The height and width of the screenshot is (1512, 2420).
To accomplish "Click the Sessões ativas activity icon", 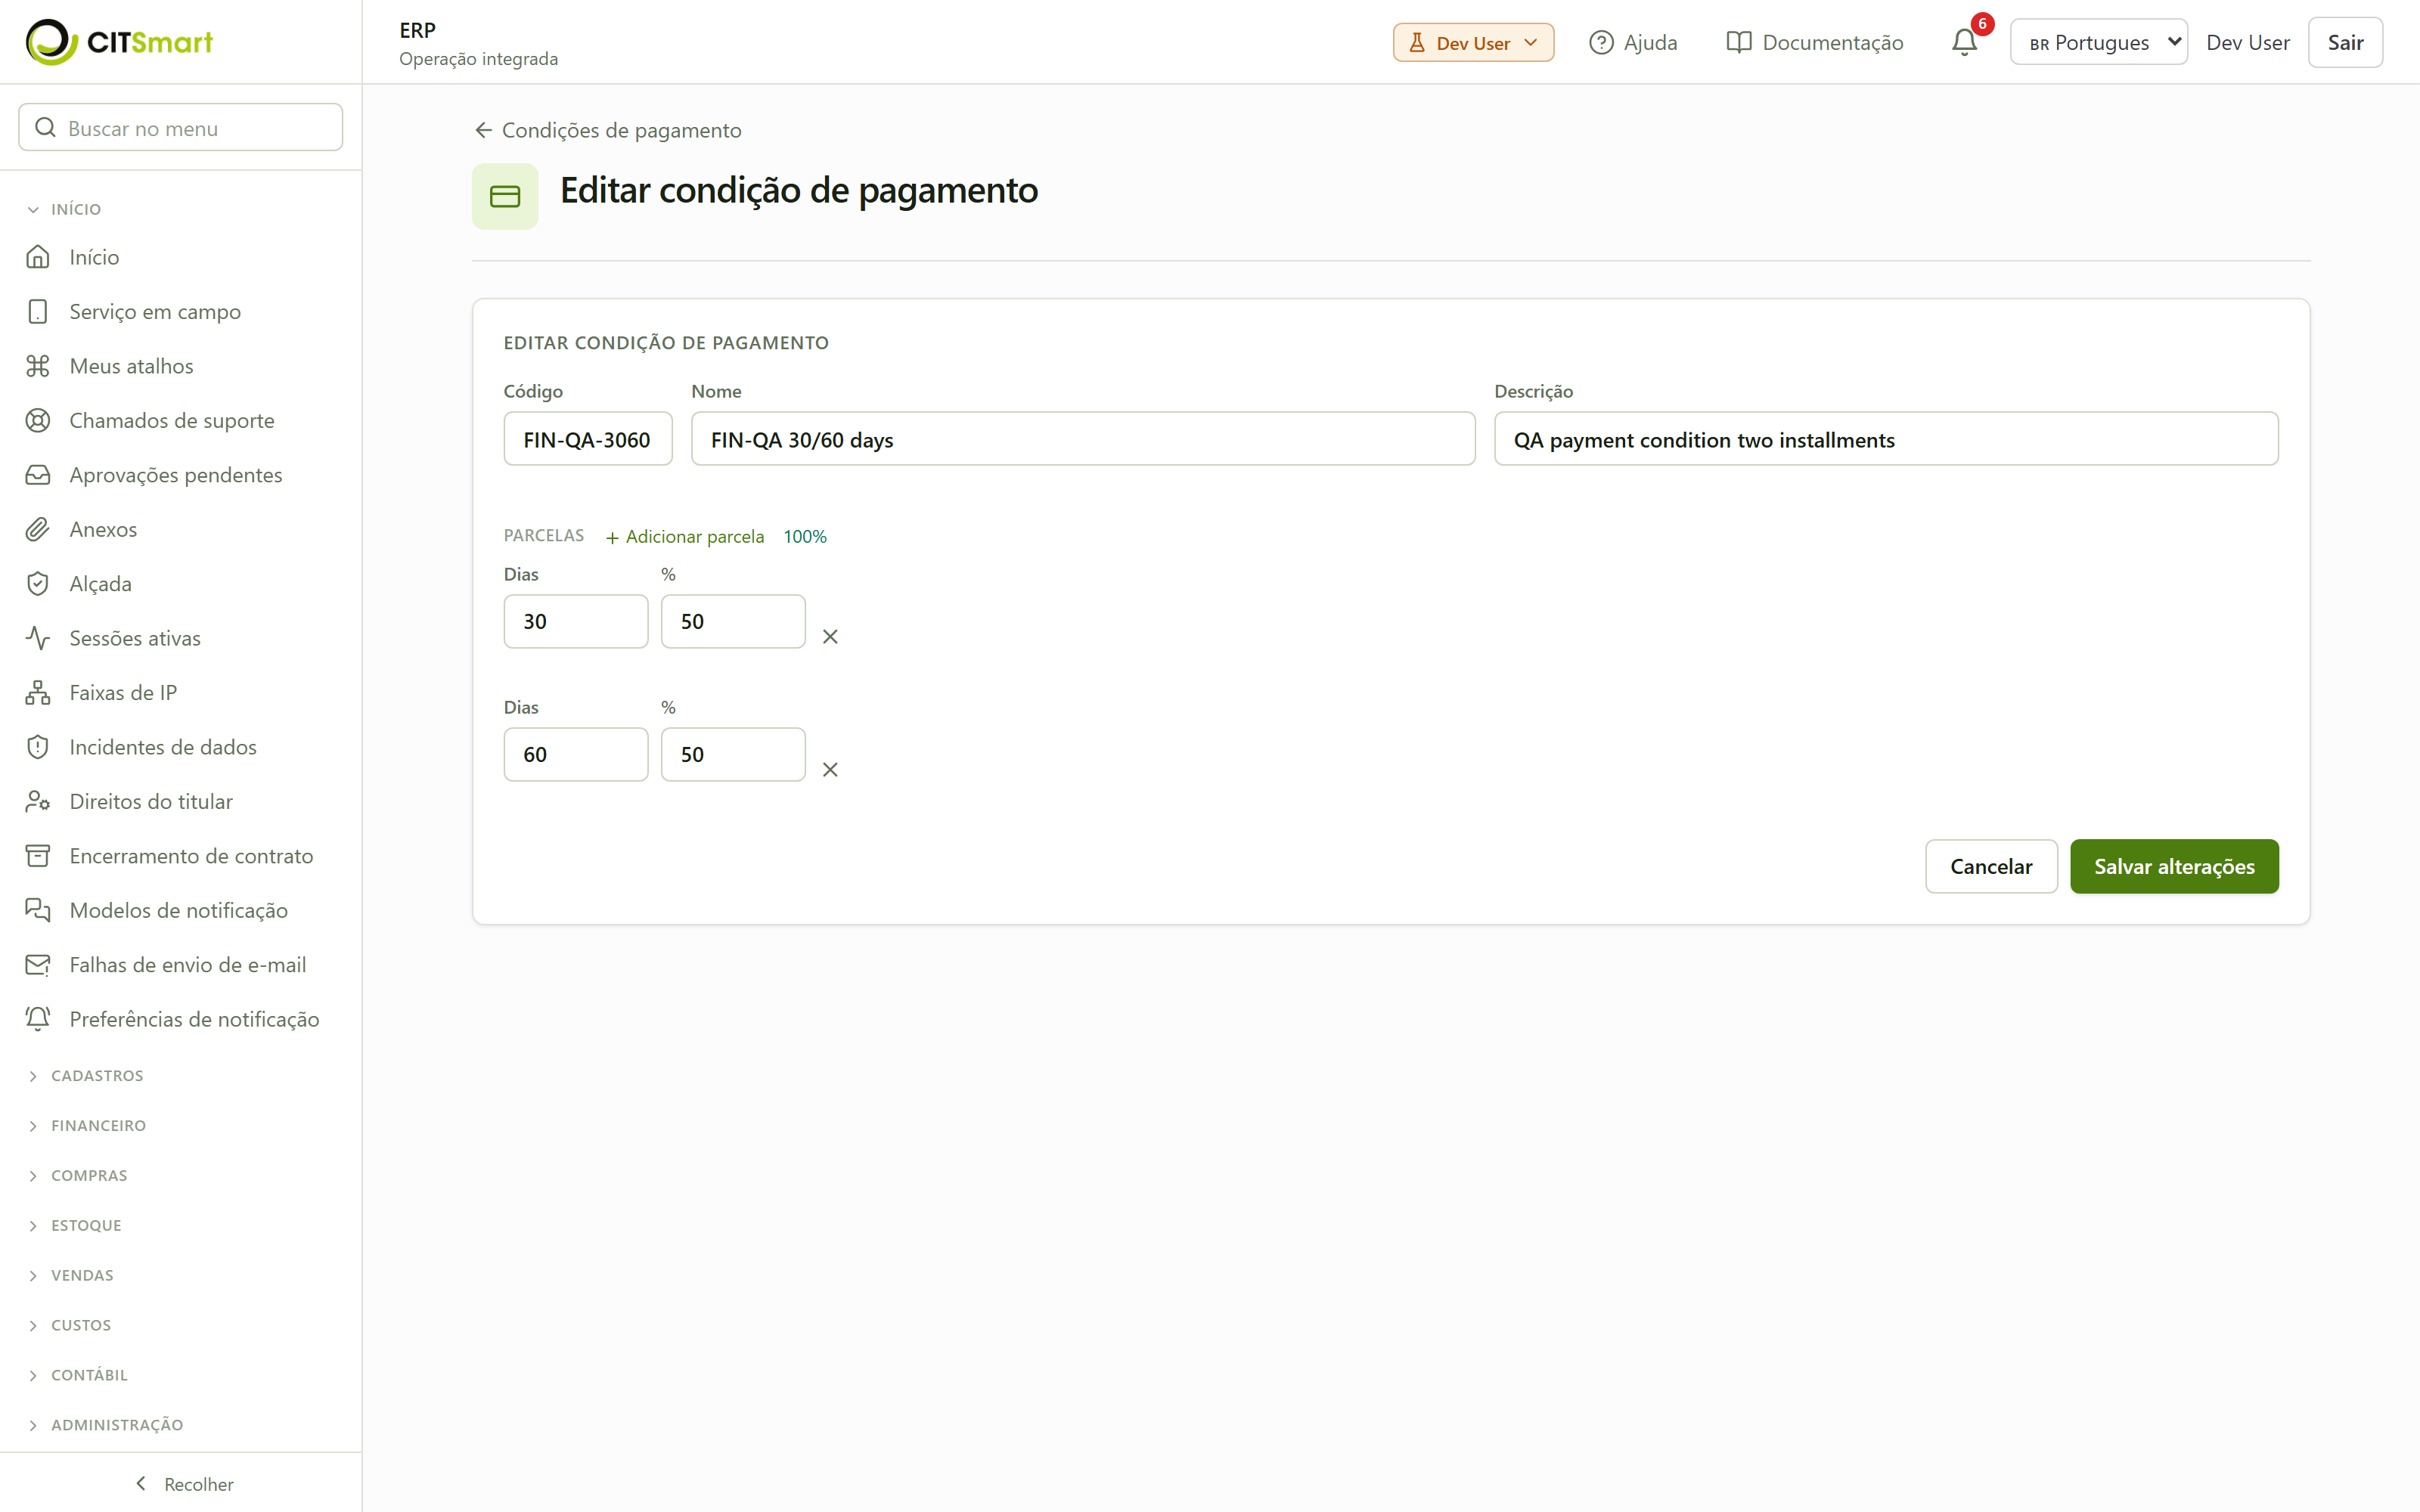I will click(38, 638).
